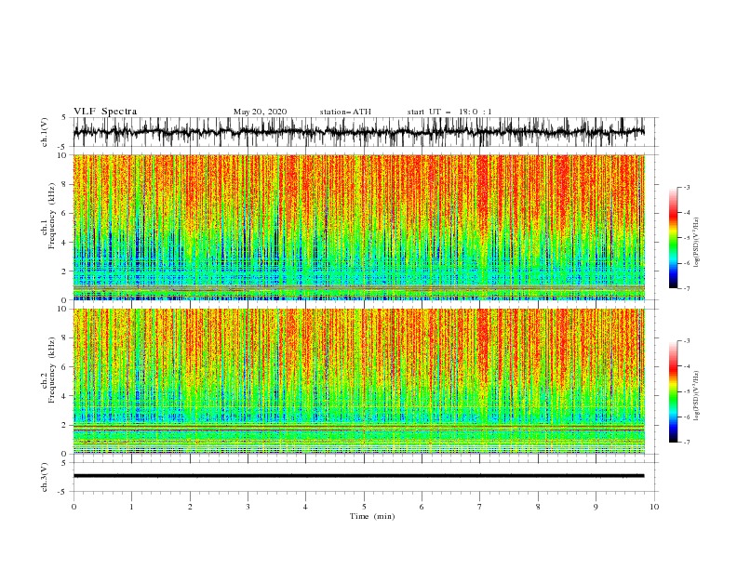Image resolution: width=737 pixels, height=569 pixels.
Task: Click the ch.1 voltage waveform trace
Action: pos(358,132)
